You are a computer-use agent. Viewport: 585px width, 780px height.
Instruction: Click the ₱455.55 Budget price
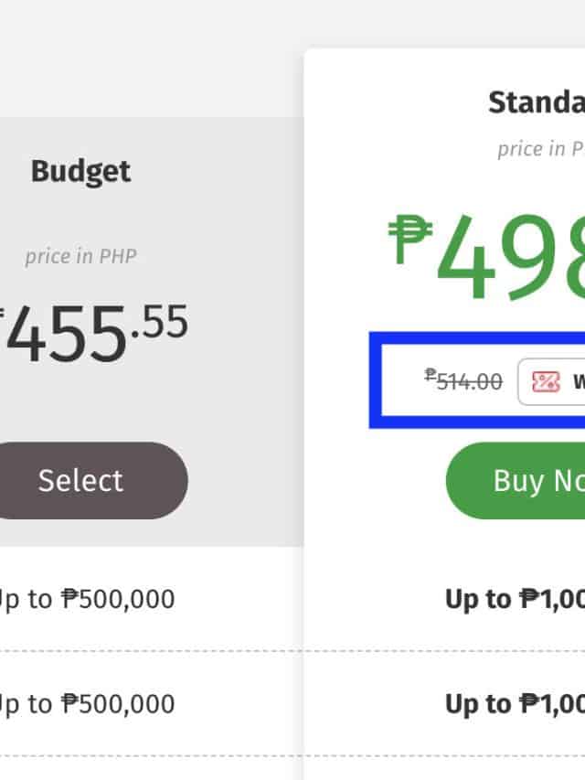91,333
